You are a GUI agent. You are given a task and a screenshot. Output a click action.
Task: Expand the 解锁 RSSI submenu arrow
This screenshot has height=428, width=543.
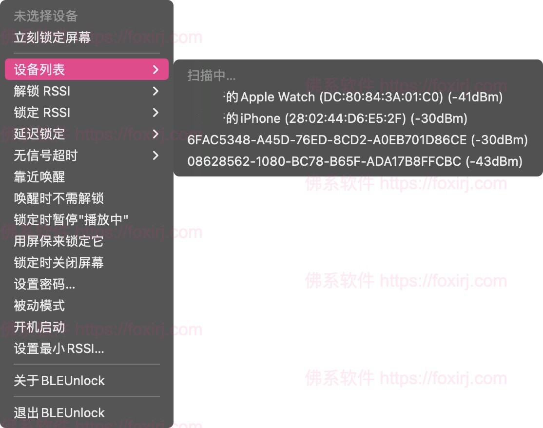[x=155, y=91]
